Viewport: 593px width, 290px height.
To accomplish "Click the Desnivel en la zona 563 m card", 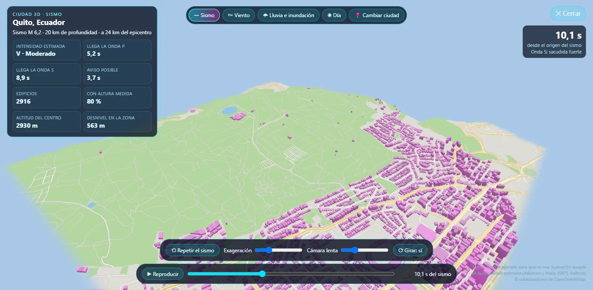I will (x=117, y=122).
